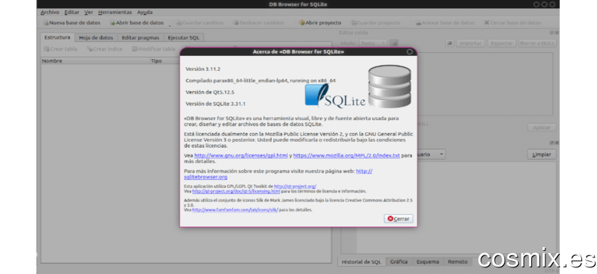This screenshot has width=597, height=274.
Task: Switch to the Estructura tab
Action: point(57,37)
